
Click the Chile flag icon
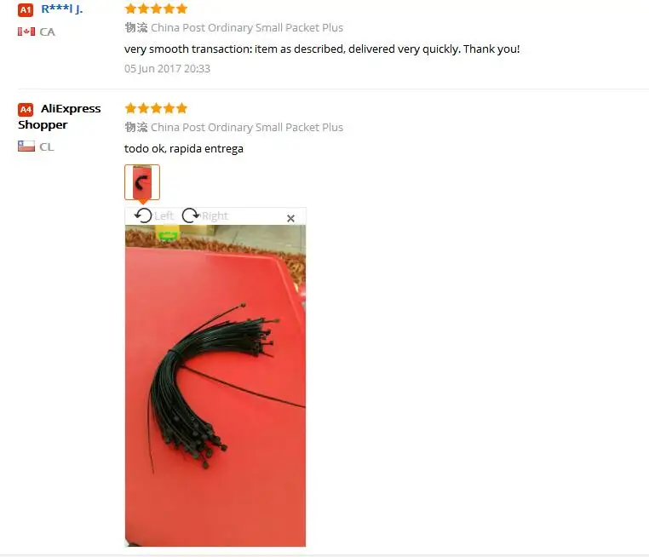26,146
